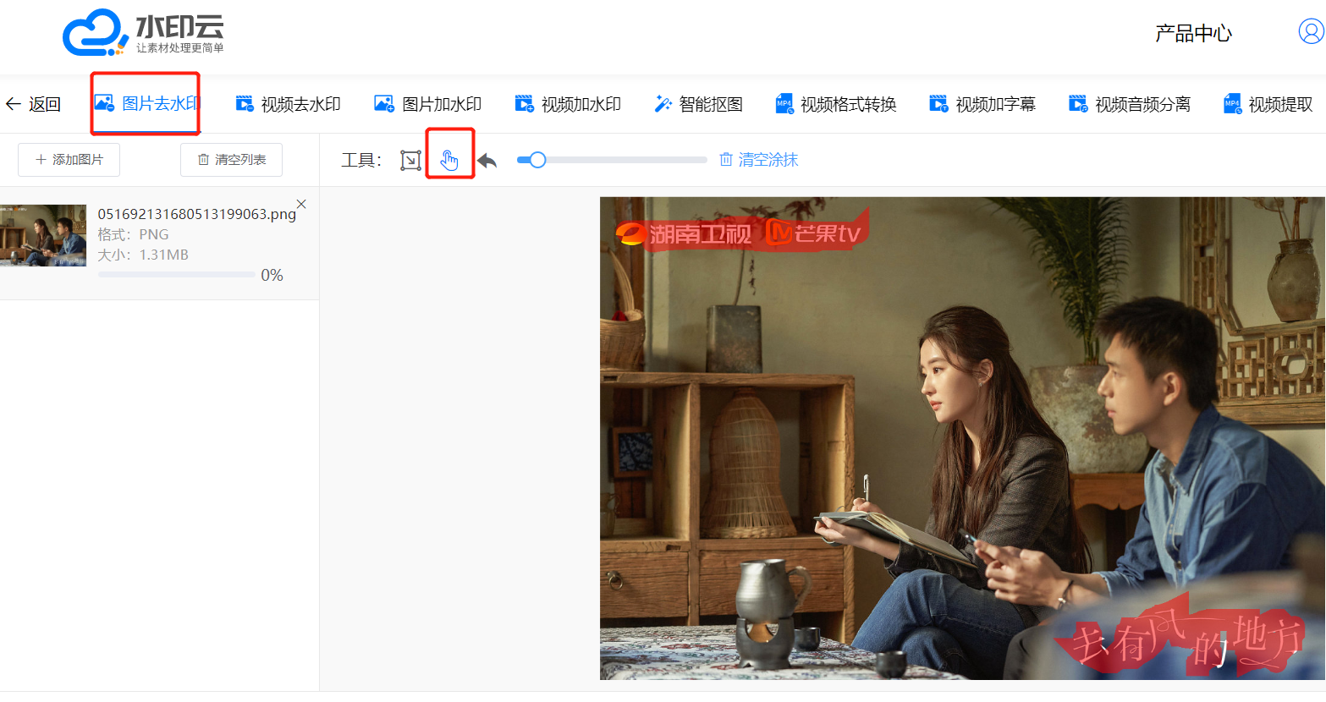Image resolution: width=1326 pixels, height=702 pixels.
Task: Click the 大小: 1.31MB text
Action: (143, 255)
